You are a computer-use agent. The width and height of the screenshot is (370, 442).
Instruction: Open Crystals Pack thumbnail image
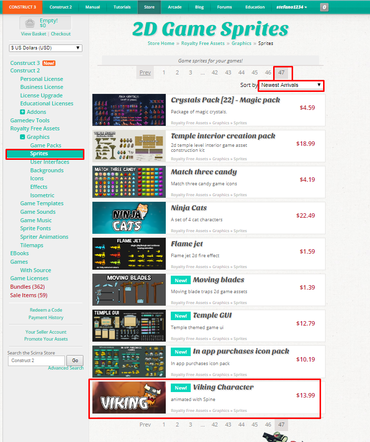point(129,110)
